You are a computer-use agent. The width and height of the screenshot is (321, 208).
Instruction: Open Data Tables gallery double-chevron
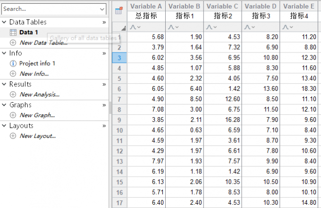tap(104, 22)
